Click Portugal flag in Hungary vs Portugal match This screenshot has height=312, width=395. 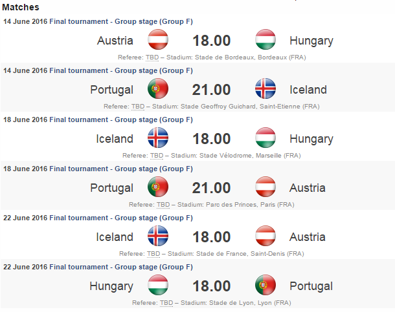pos(265,286)
